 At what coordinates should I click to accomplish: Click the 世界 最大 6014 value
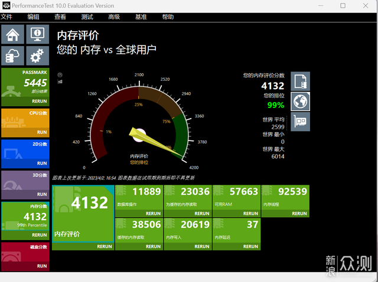click(278, 156)
